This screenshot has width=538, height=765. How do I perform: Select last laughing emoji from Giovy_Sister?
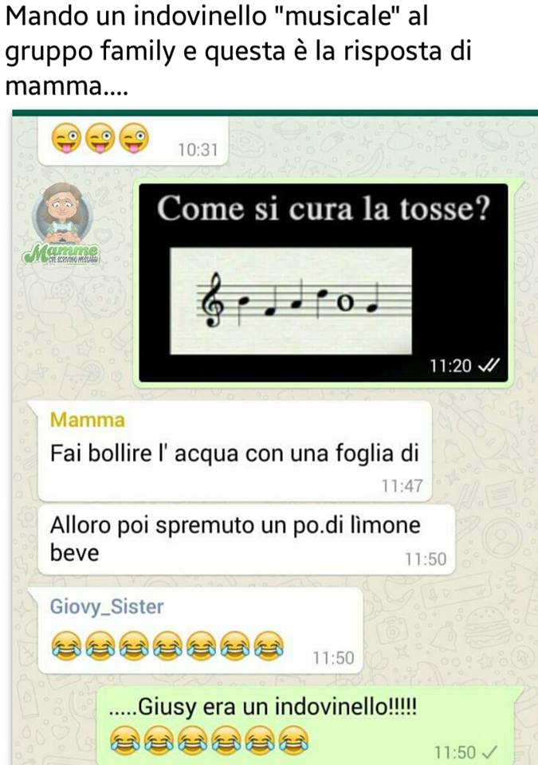(x=269, y=646)
